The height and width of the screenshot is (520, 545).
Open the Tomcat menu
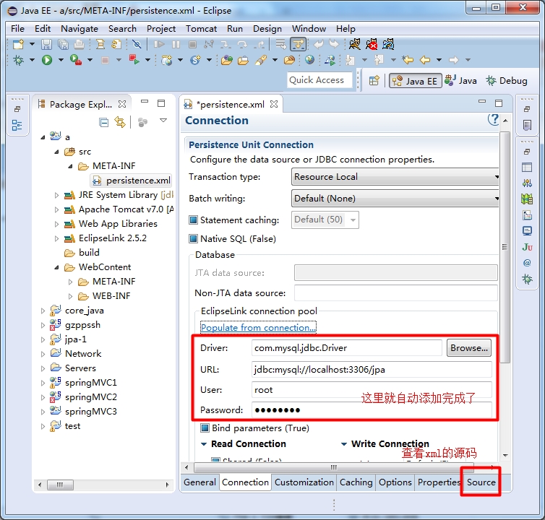pyautogui.click(x=201, y=28)
